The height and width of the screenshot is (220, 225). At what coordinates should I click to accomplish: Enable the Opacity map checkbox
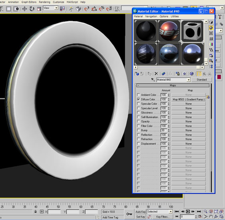click(x=138, y=121)
